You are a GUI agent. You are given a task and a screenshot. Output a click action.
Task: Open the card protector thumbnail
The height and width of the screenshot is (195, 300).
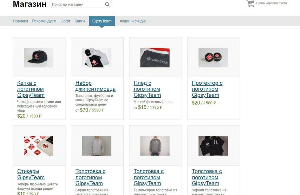(213, 57)
